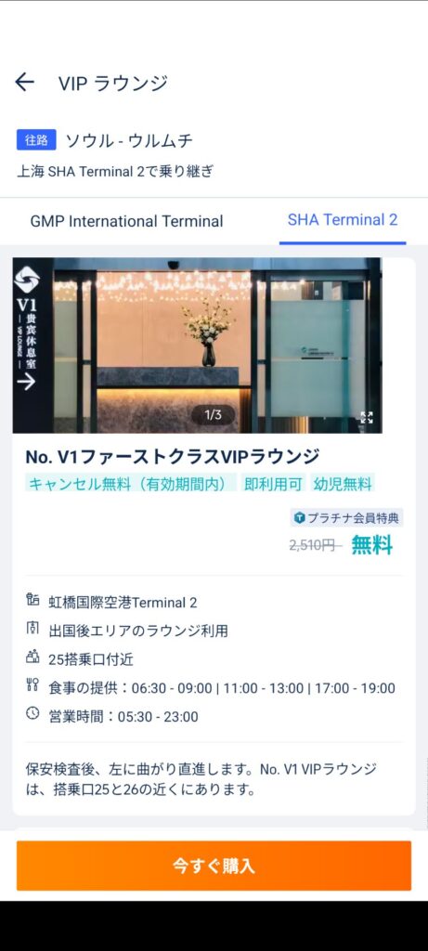428x951 pixels.
Task: Tap the airport building icon
Action: (x=32, y=601)
